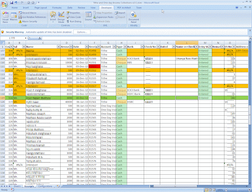
Task: Click View Code
Action: pyautogui.click(x=74, y=17)
